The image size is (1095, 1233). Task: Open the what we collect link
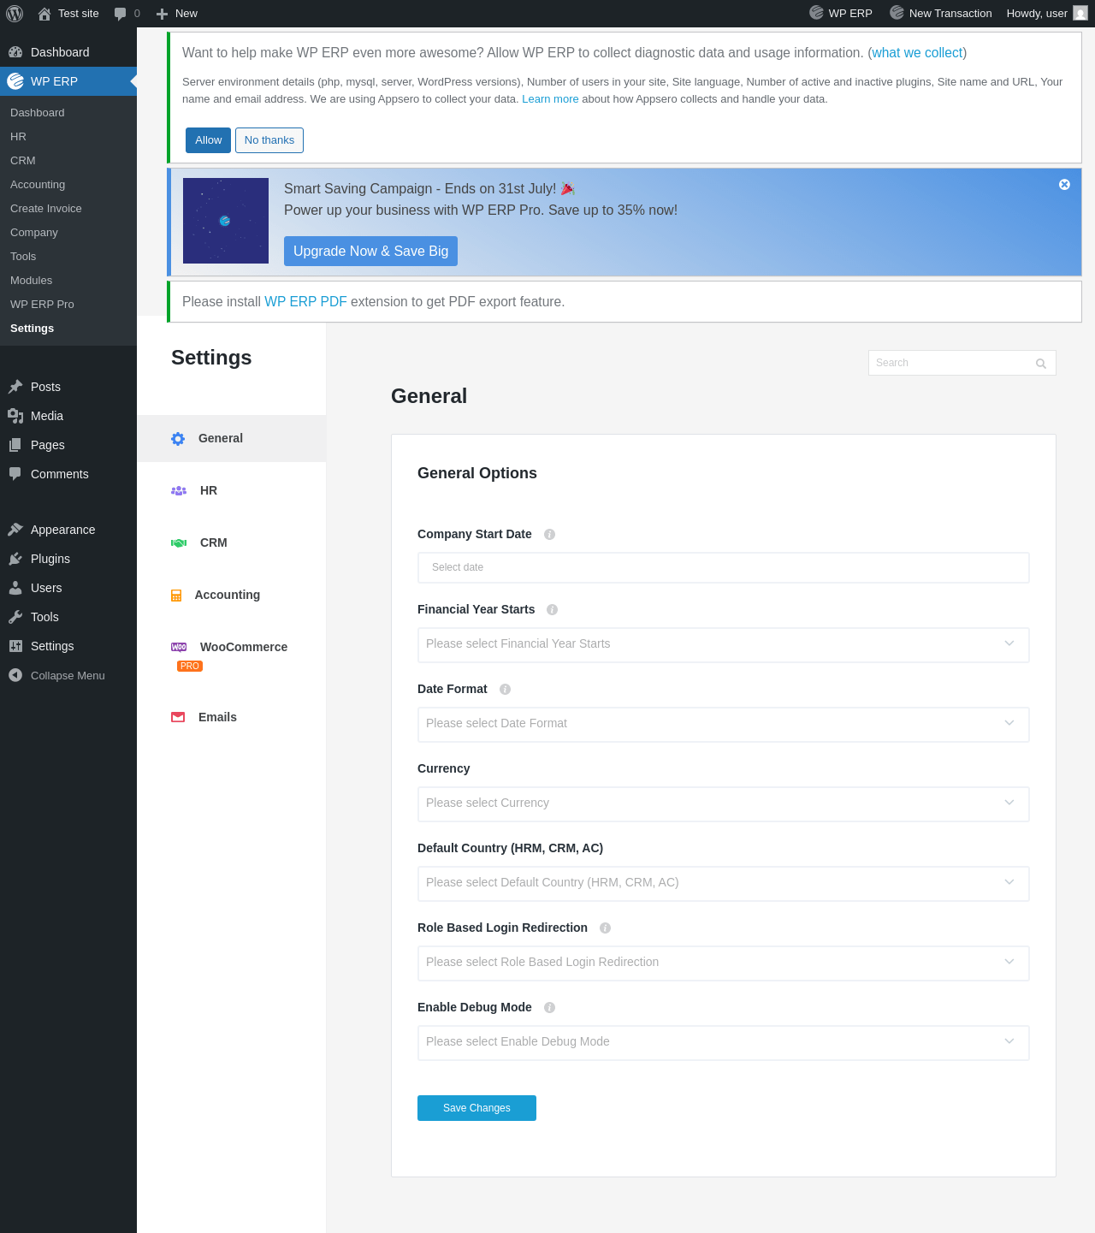click(917, 53)
